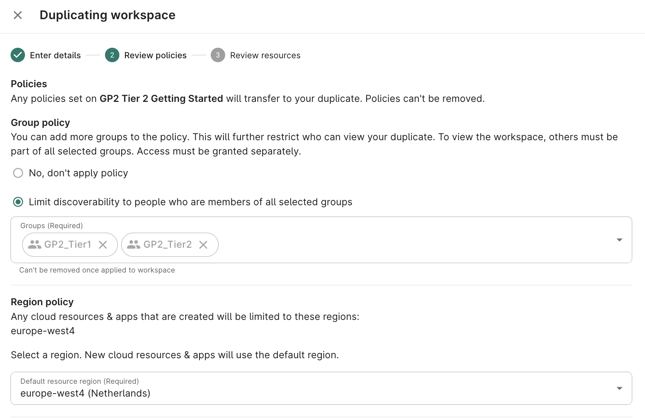The height and width of the screenshot is (418, 645).
Task: Switch to the Review policies step
Action: (x=155, y=55)
